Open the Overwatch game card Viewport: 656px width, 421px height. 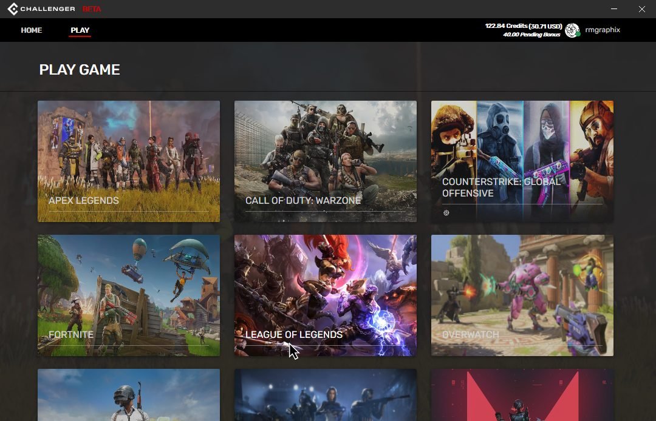coord(522,295)
